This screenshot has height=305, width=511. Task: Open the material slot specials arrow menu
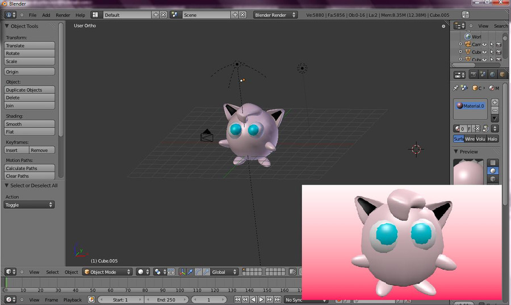coord(495,119)
